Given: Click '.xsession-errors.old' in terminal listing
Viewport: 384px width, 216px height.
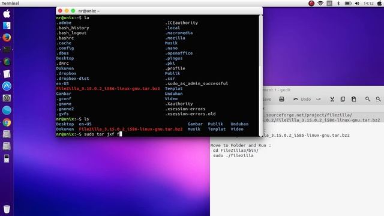Looking at the screenshot, I should pyautogui.click(x=190, y=114).
